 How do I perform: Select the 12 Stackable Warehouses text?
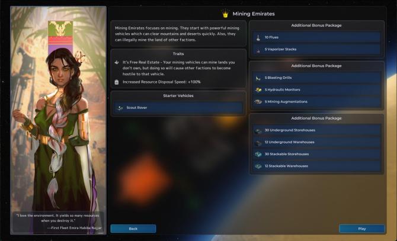[x=286, y=166]
